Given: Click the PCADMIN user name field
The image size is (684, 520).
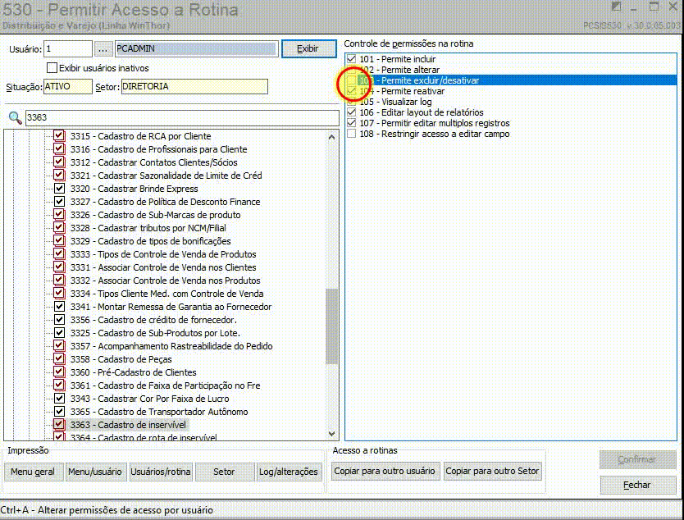Looking at the screenshot, I should (x=197, y=49).
